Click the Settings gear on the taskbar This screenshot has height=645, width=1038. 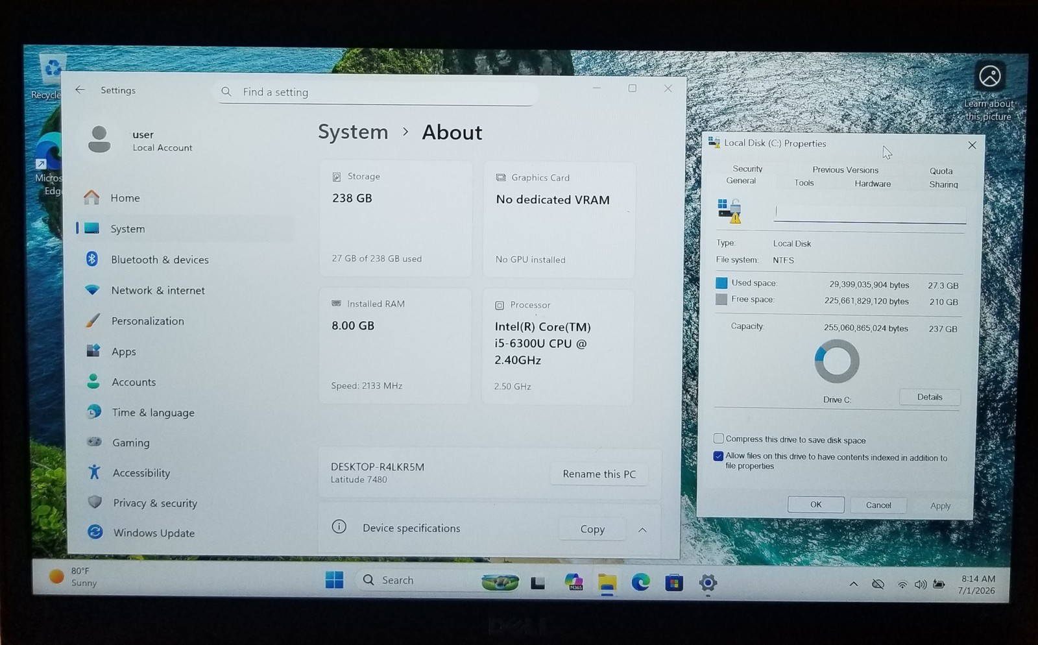(x=708, y=583)
